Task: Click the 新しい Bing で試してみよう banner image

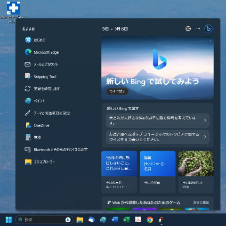Action: click(x=158, y=68)
